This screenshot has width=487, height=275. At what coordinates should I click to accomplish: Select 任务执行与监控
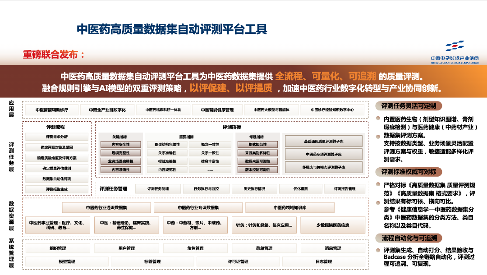(206, 189)
